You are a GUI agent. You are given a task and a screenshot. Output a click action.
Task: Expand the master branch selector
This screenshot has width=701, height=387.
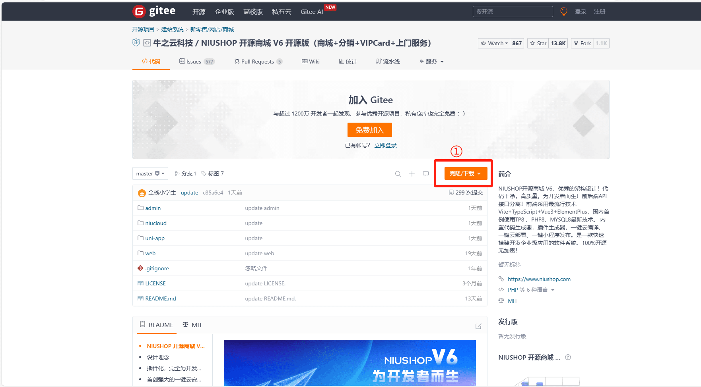coord(150,173)
